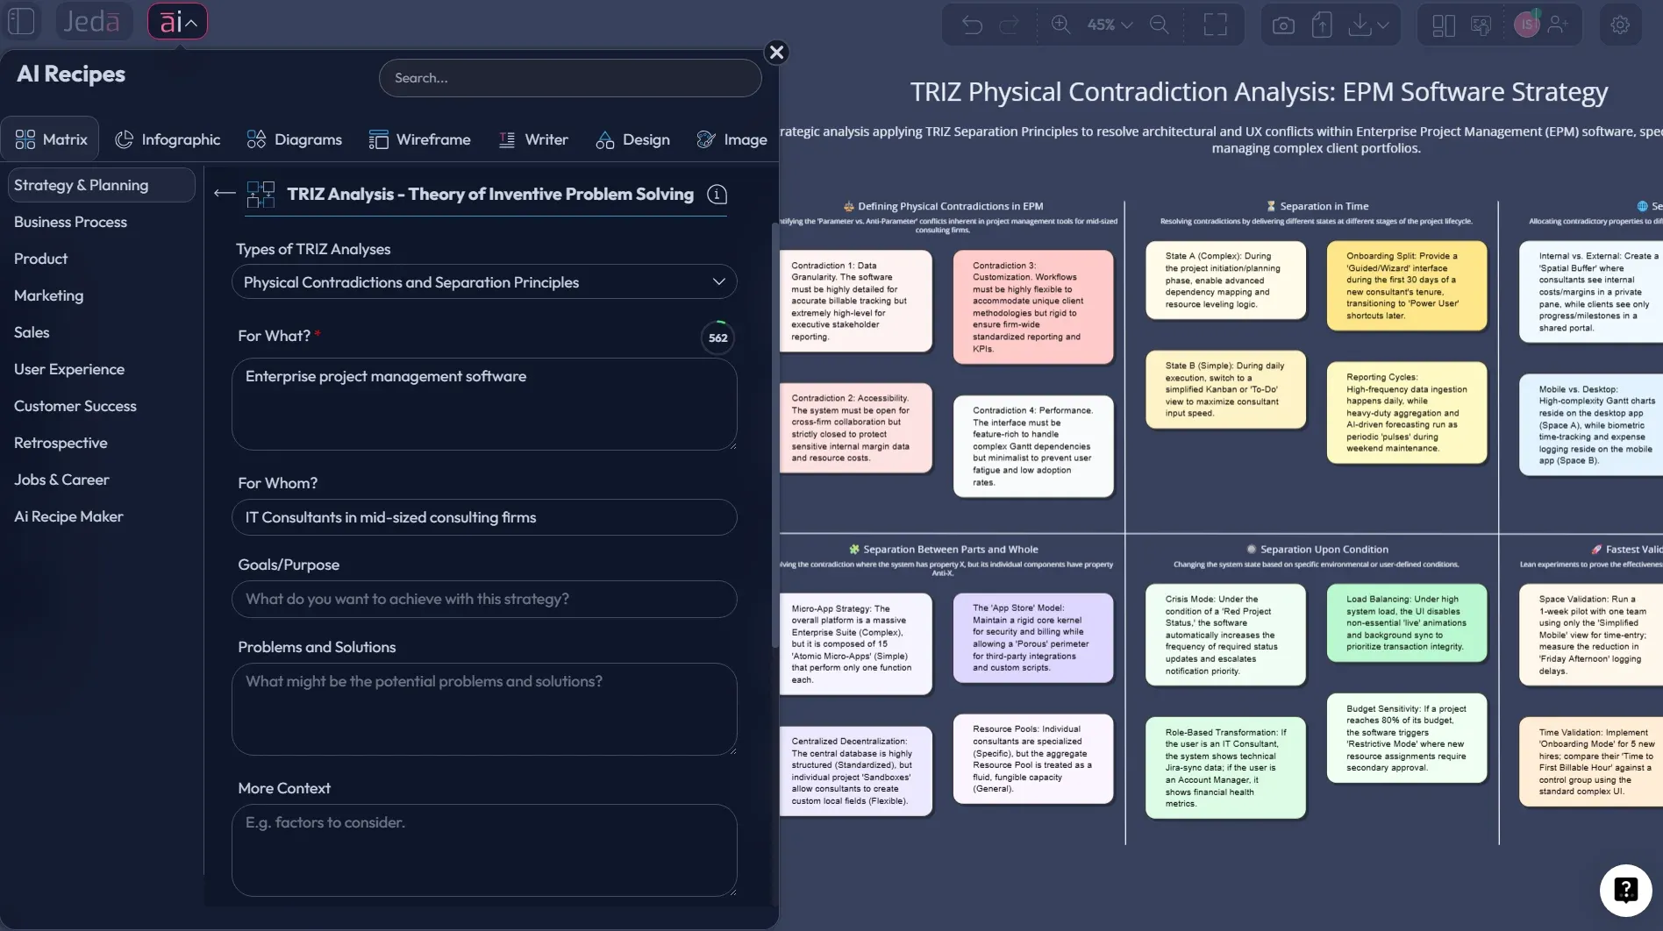Go back using the arrow in the recipe panel
1663x931 pixels.
point(224,194)
